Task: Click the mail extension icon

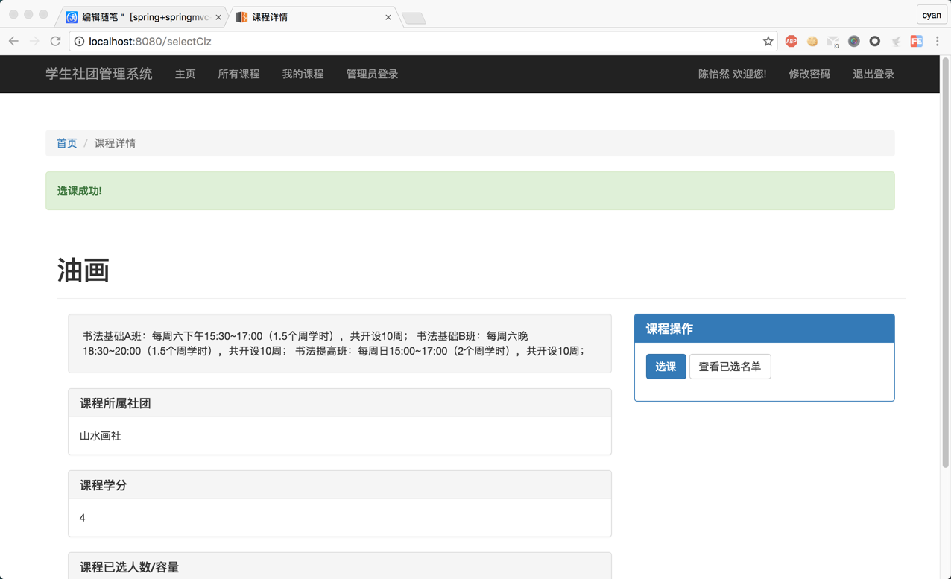Action: click(833, 42)
